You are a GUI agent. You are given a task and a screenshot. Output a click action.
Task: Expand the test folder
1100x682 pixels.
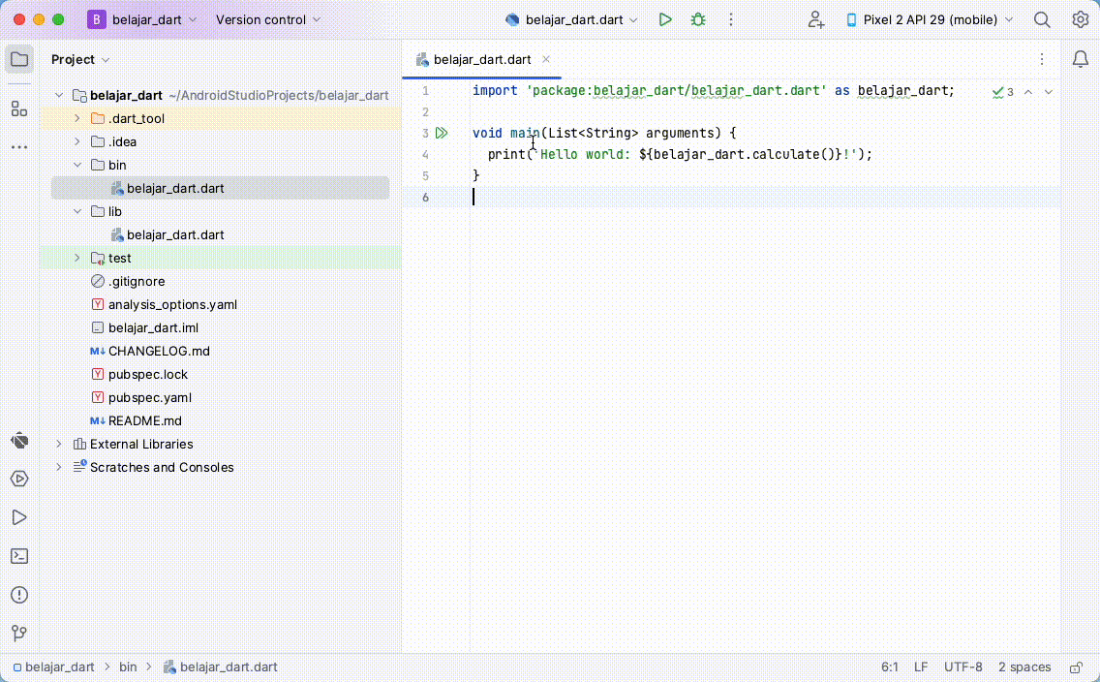pyautogui.click(x=77, y=259)
